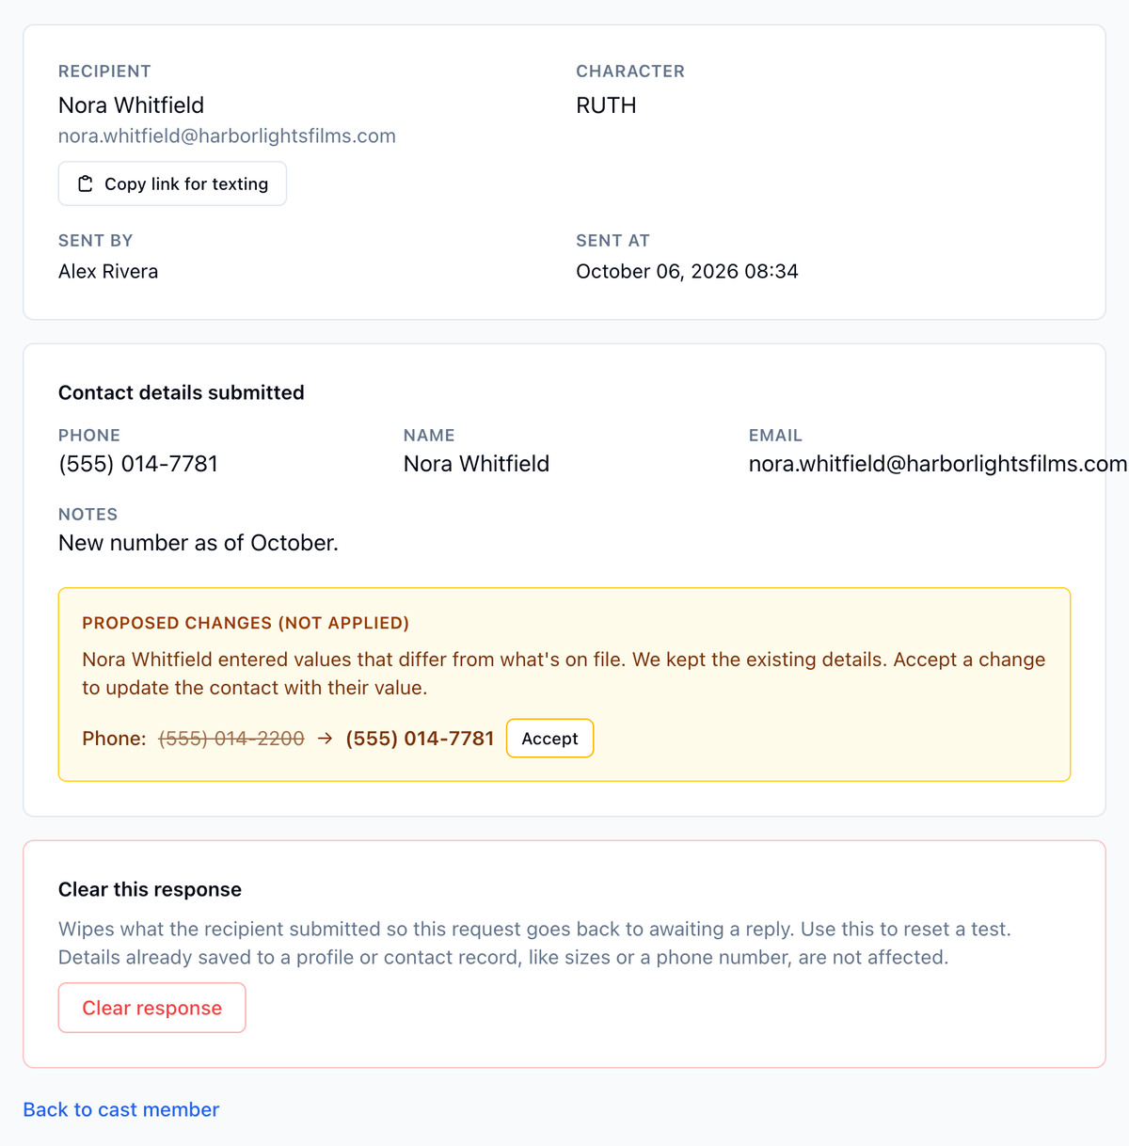Select the email value under the EMAIL label
The height and width of the screenshot is (1146, 1129).
[937, 464]
